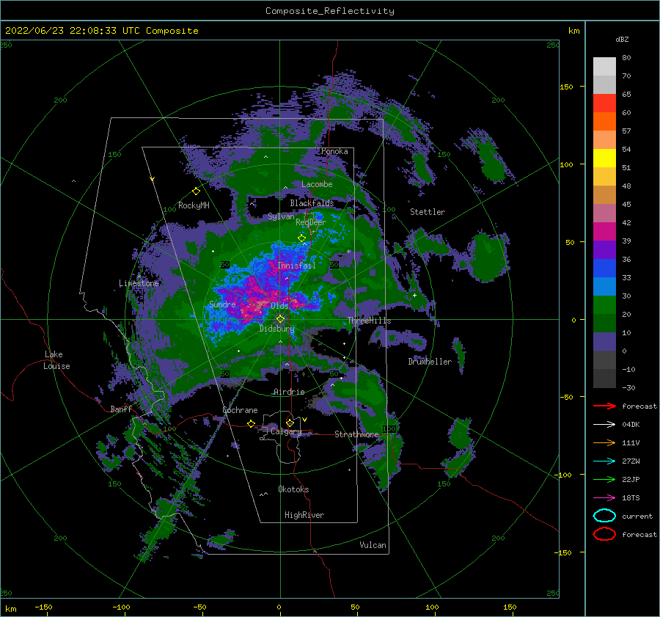This screenshot has width=660, height=617.
Task: Click the 04DK legend text
Action: coord(631,425)
